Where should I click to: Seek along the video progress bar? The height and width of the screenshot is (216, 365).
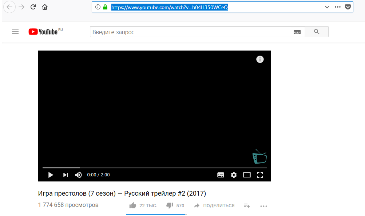coord(155,168)
